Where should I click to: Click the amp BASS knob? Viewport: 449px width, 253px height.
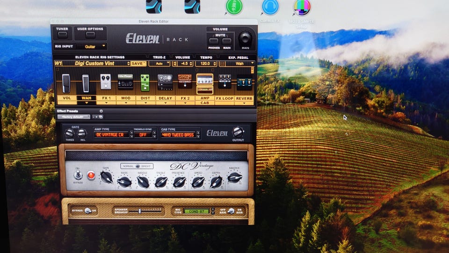(124, 182)
